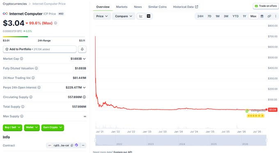The image size is (279, 153).
Task: Show Perps 24h Open Interest info icon
Action: point(39,88)
